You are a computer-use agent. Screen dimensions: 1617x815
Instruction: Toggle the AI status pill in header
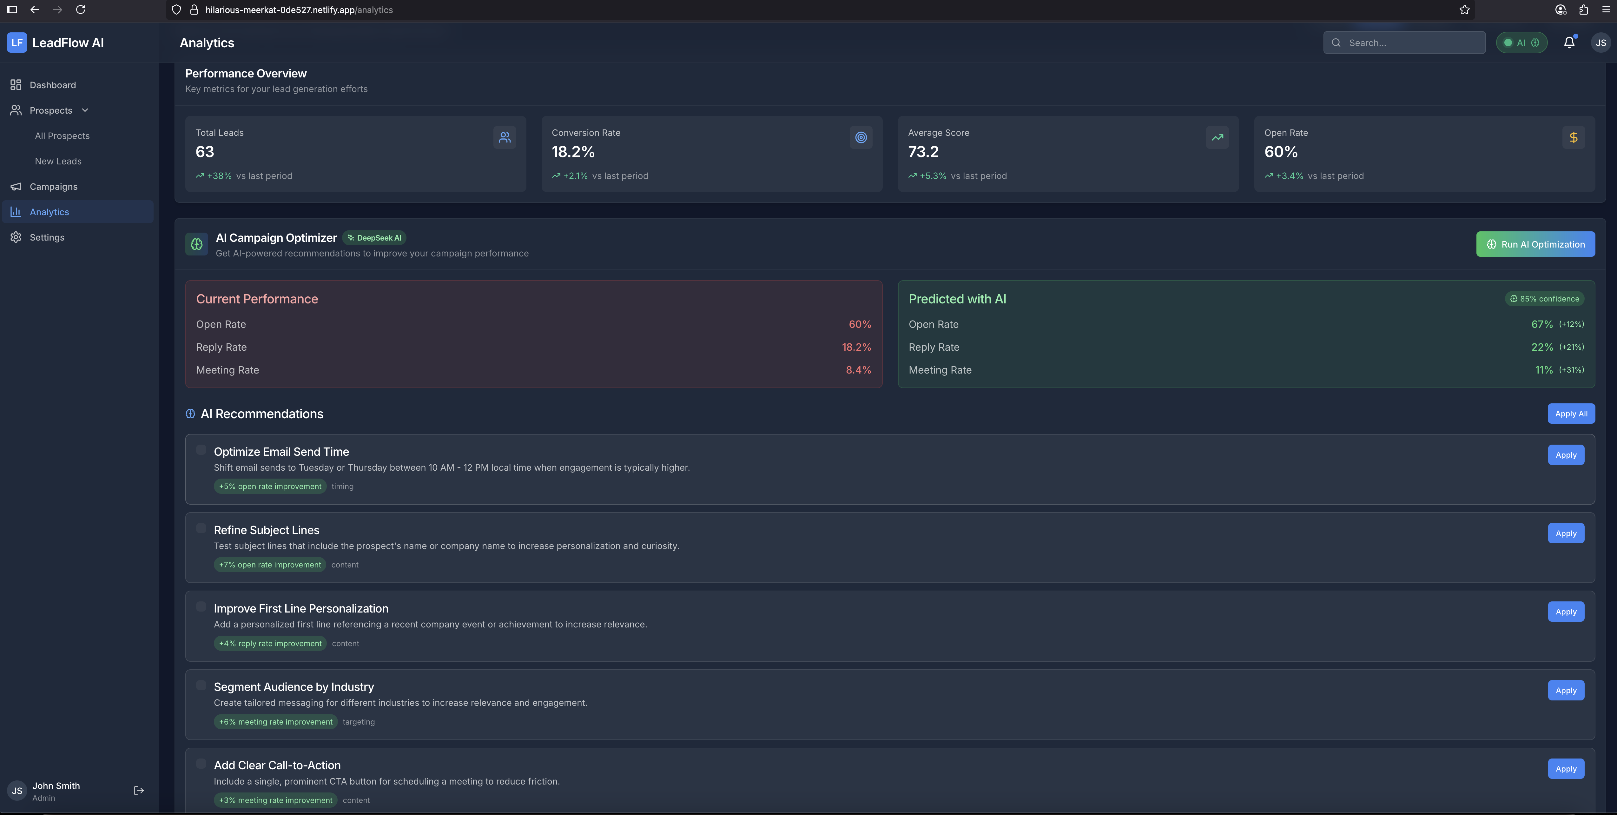click(1521, 43)
